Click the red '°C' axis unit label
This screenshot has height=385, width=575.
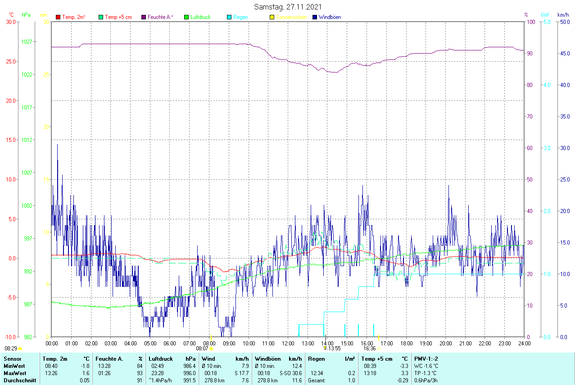coord(11,15)
